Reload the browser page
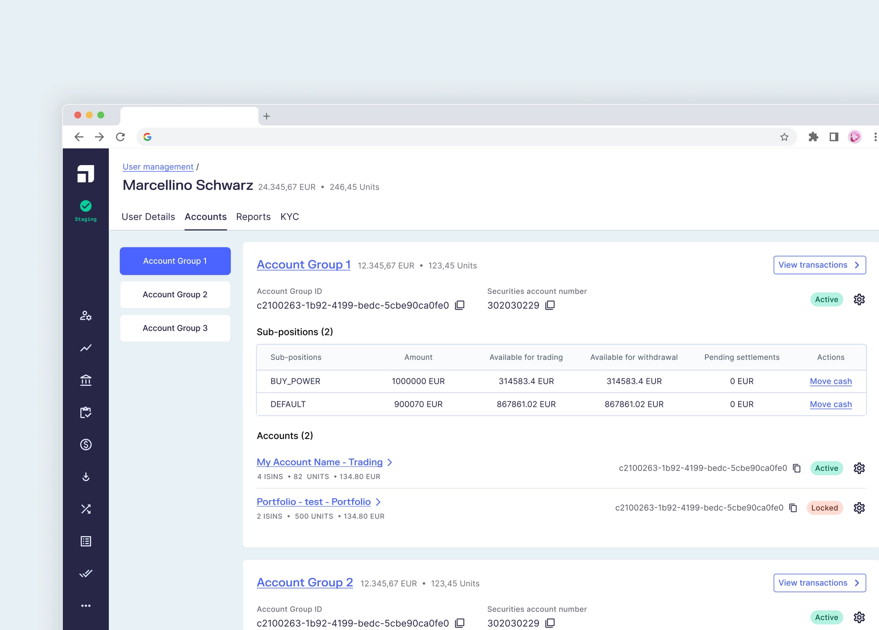 click(120, 137)
